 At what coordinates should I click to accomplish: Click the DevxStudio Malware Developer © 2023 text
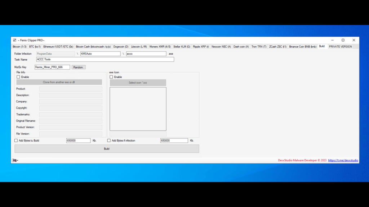click(x=302, y=160)
